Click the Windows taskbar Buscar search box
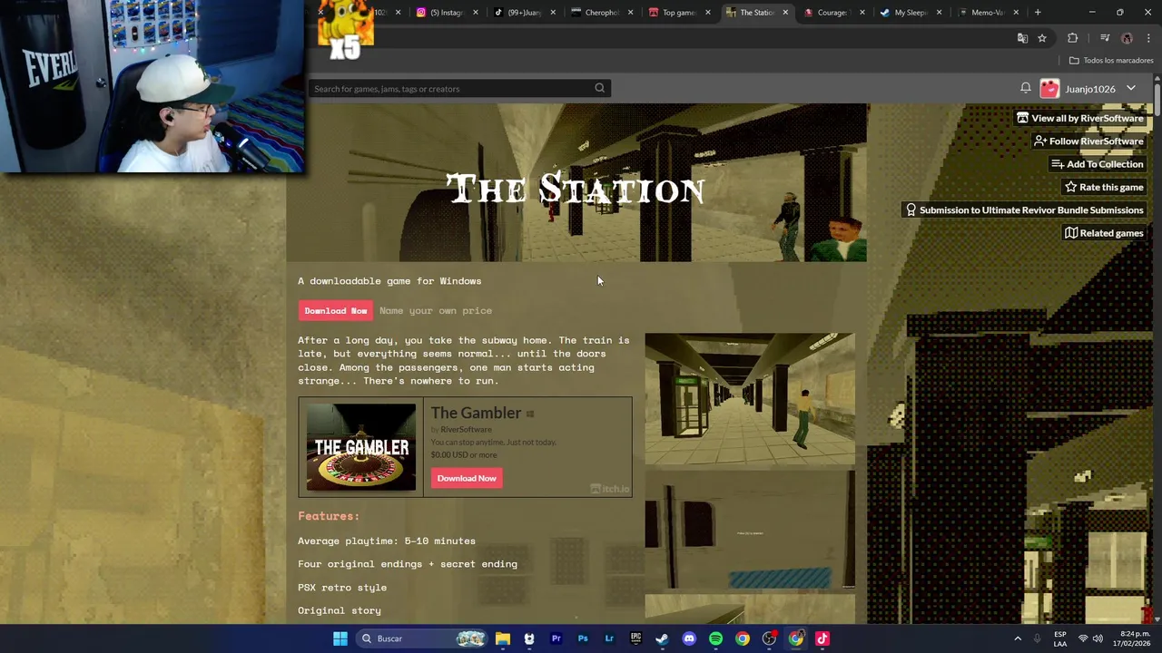Viewport: 1162px width, 653px height. 422,638
